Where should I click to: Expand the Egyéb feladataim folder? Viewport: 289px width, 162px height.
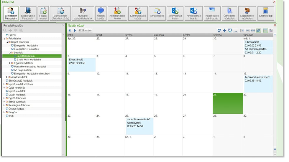coord(10,63)
